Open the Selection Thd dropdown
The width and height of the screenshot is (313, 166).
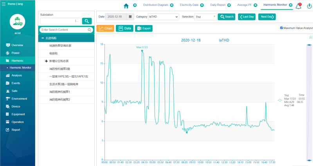[x=205, y=17]
